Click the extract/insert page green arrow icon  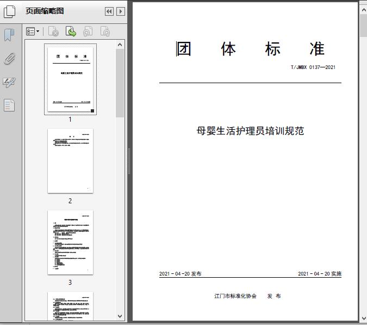click(71, 32)
